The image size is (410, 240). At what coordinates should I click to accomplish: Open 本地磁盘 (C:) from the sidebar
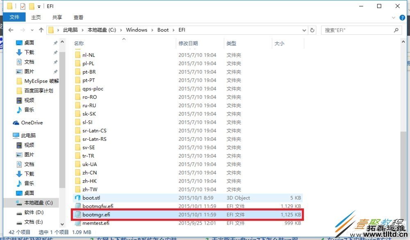point(36,203)
